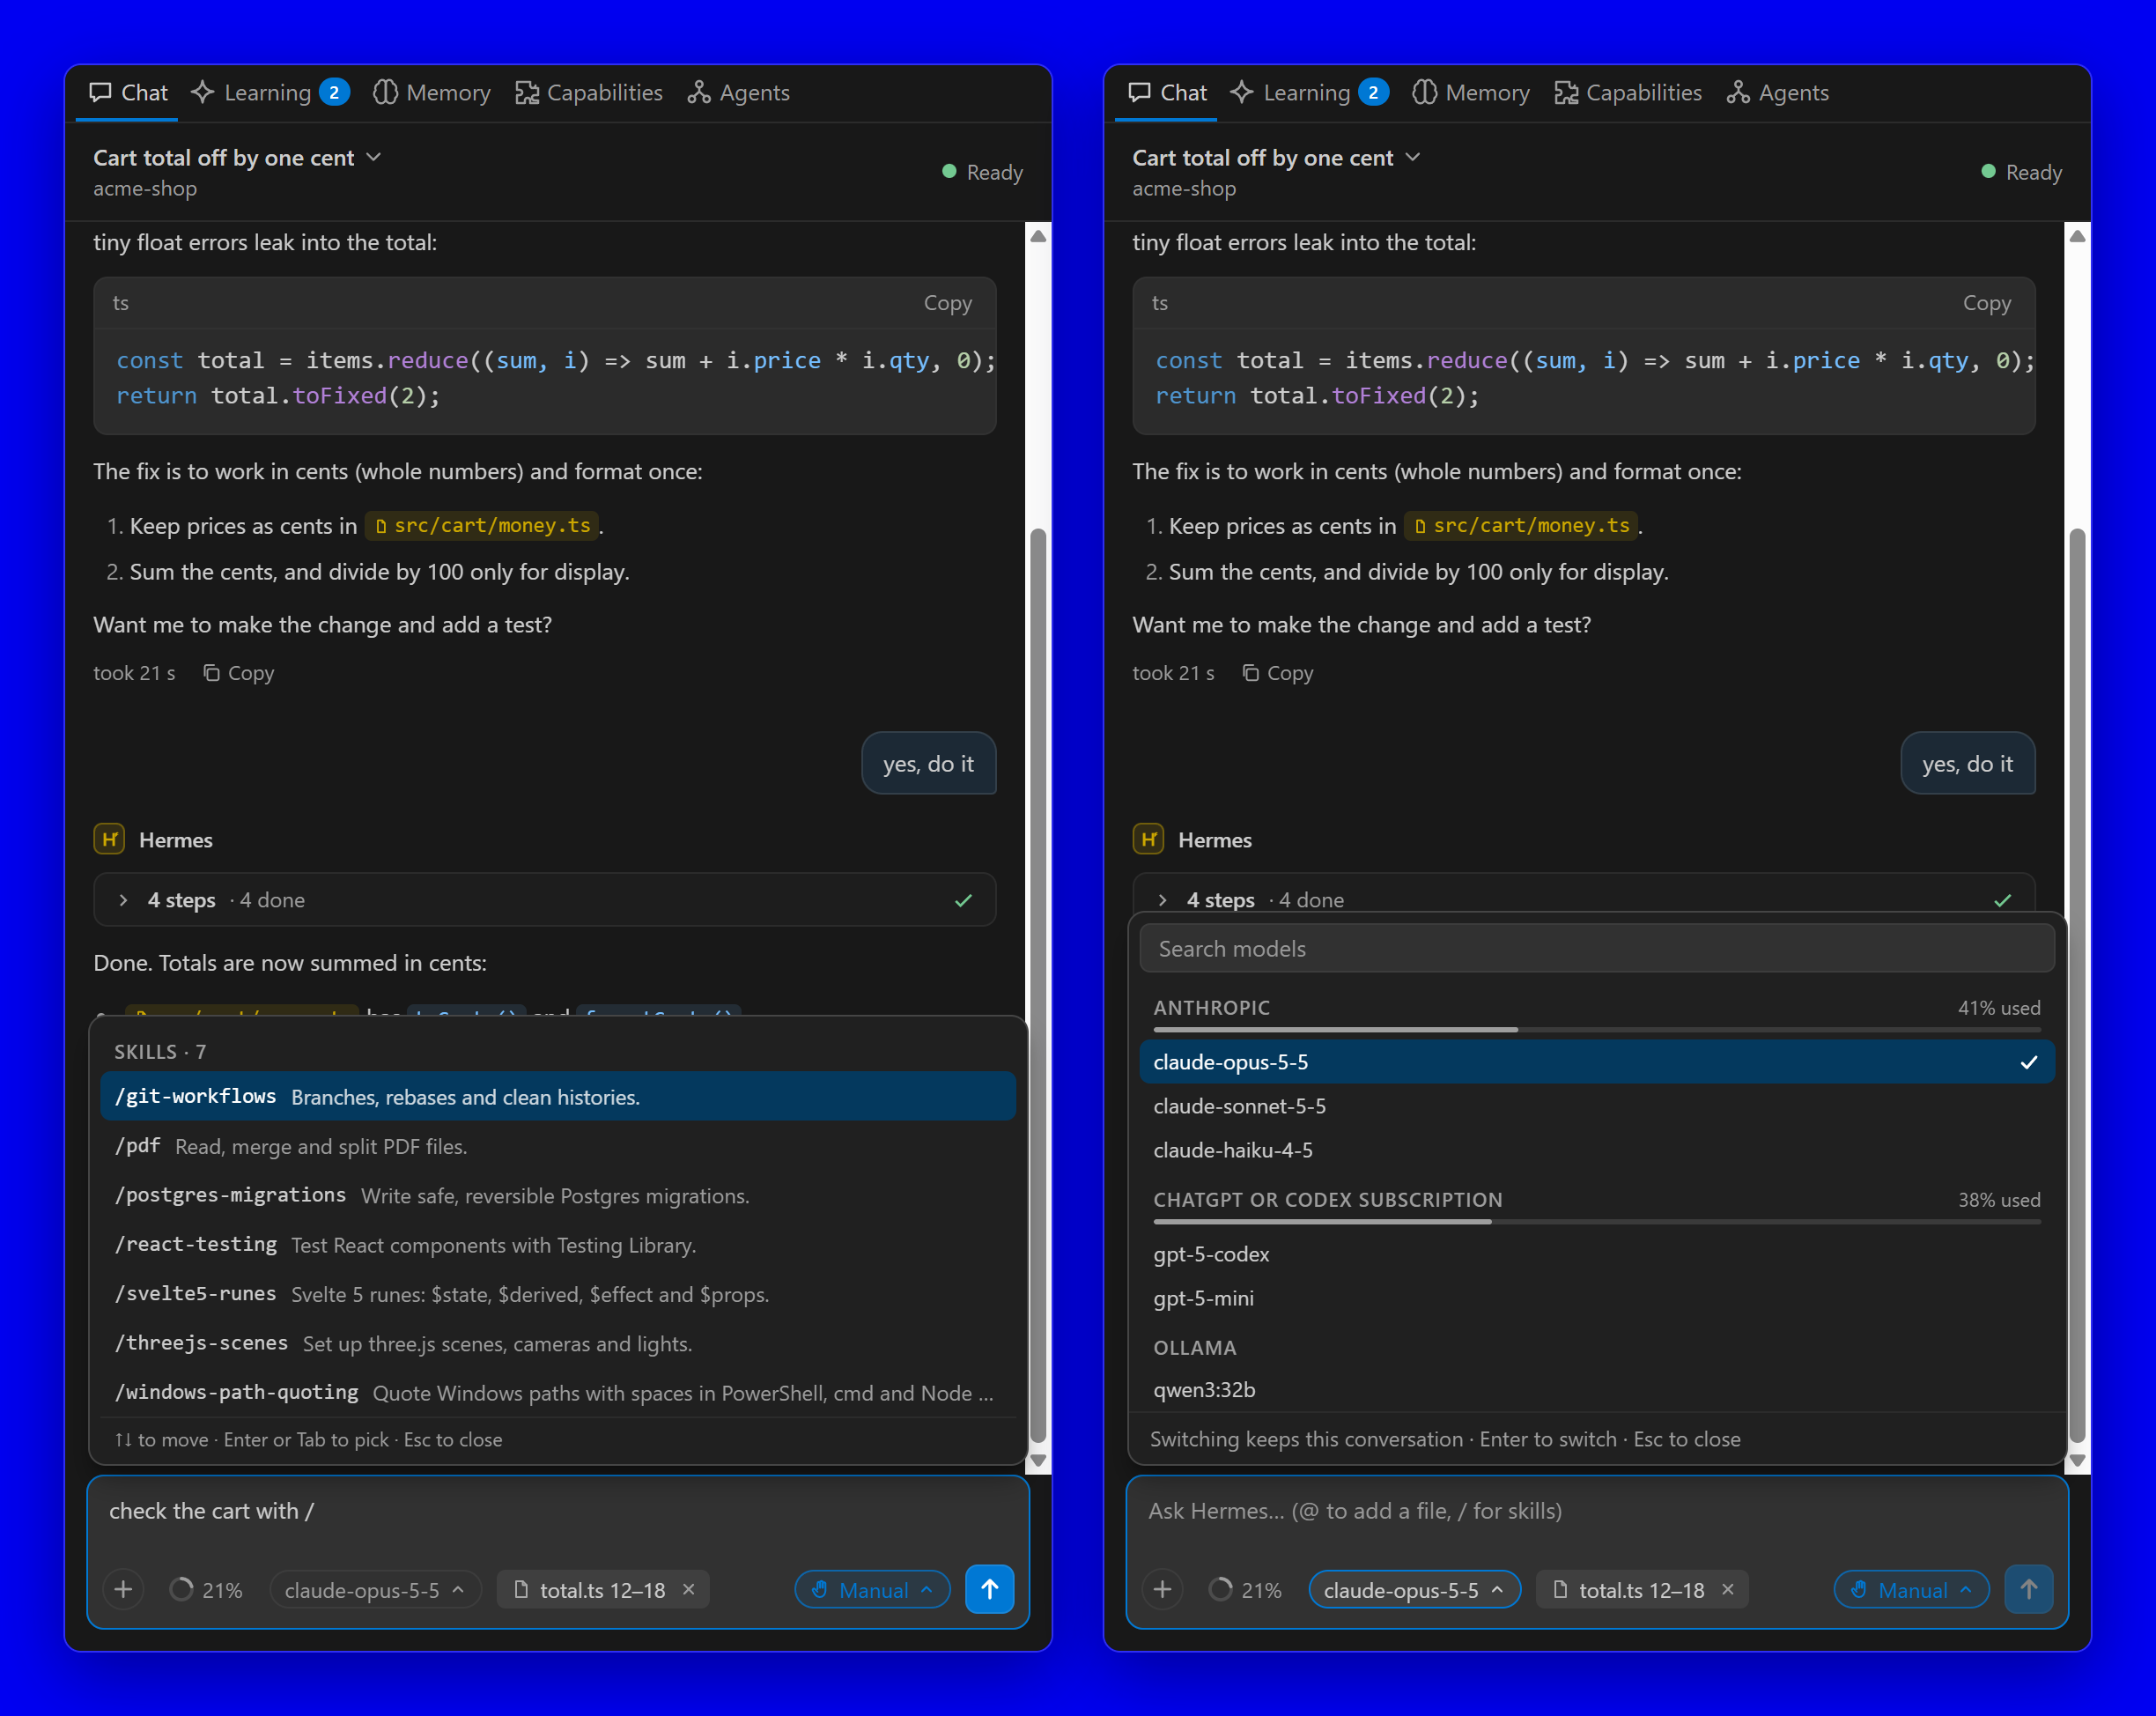2156x1716 pixels.
Task: Choose claude-opus-5-5 model
Action: point(1597,1062)
